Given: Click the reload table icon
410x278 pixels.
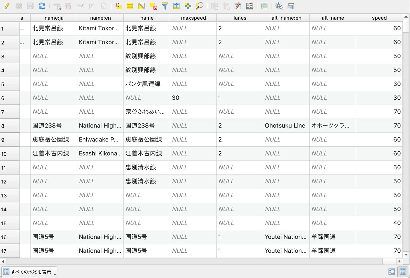Looking at the screenshot, I should click(x=42, y=6).
